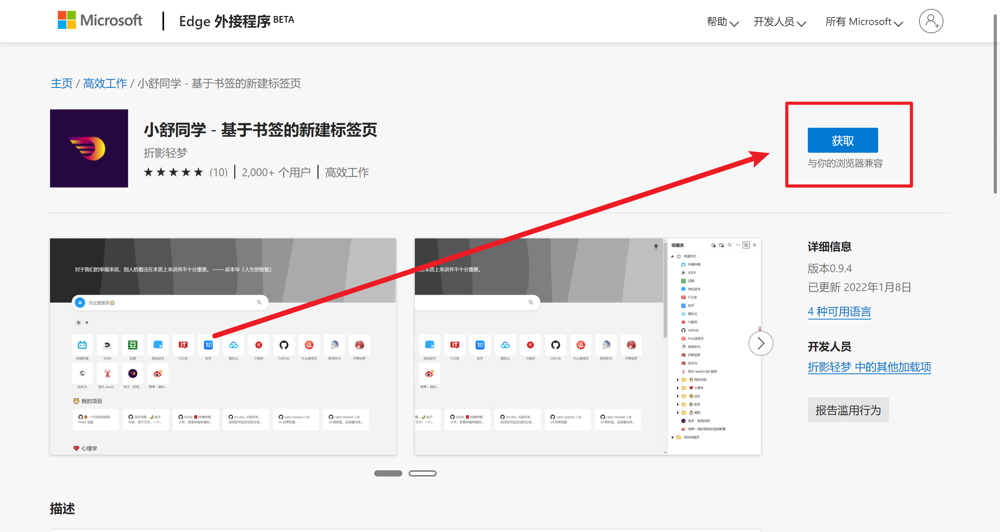Open 高效工作 breadcrumb category
This screenshot has height=532, width=1000.
(x=105, y=83)
